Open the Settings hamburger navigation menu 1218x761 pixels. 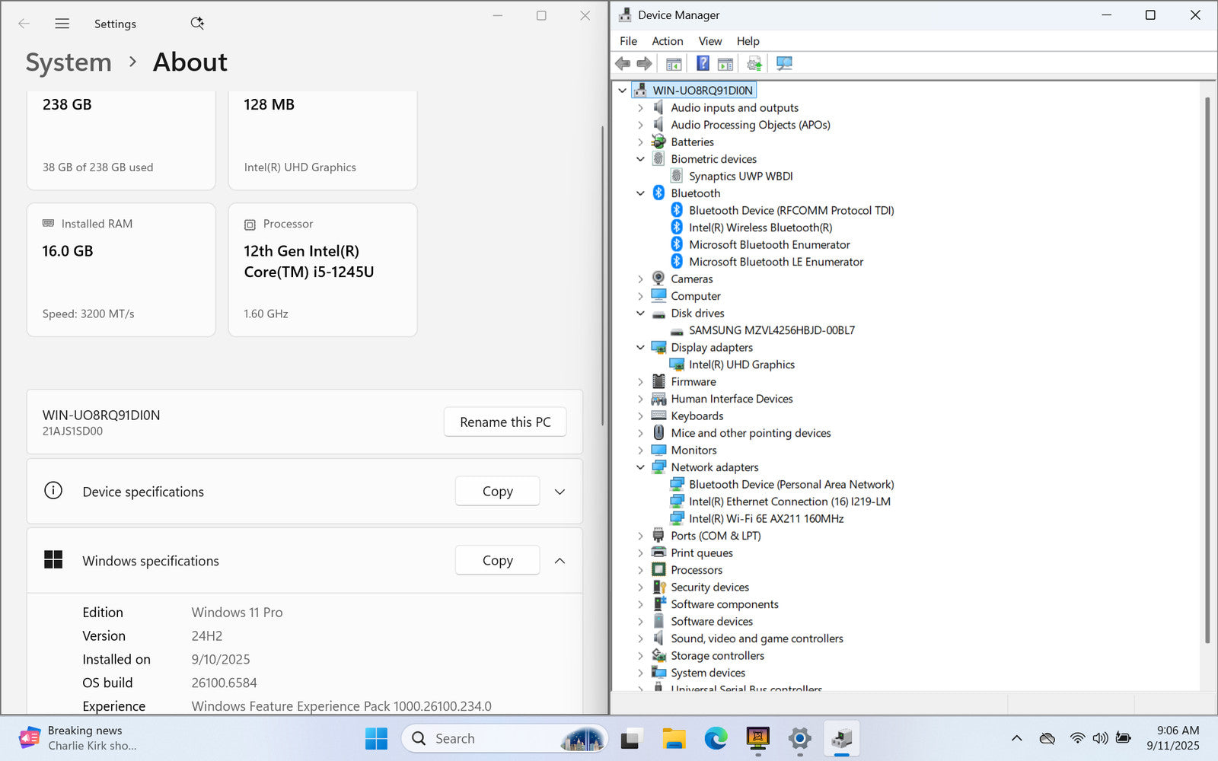point(62,24)
